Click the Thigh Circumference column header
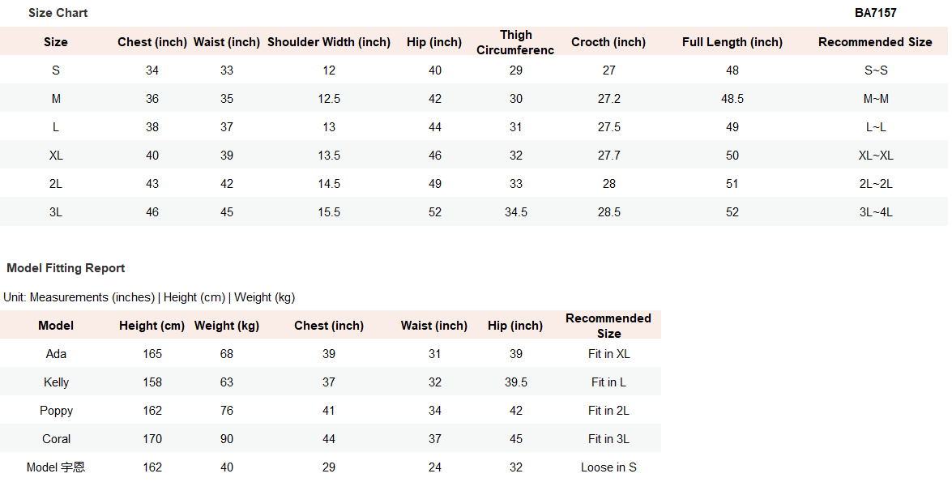Screen dimensions: 952x482 (515, 42)
